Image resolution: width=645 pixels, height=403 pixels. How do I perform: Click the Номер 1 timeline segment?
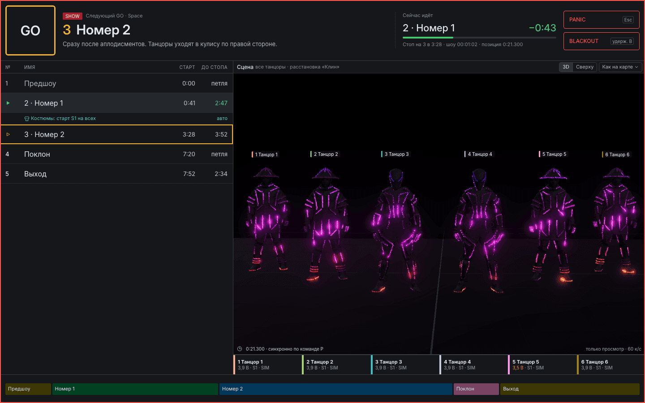135,389
